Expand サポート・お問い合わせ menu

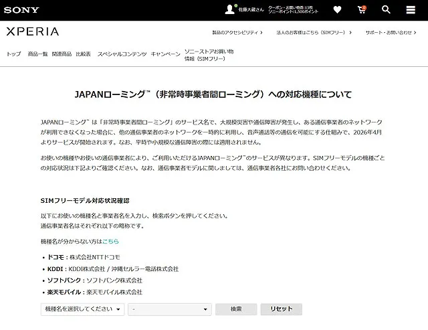coord(390,32)
